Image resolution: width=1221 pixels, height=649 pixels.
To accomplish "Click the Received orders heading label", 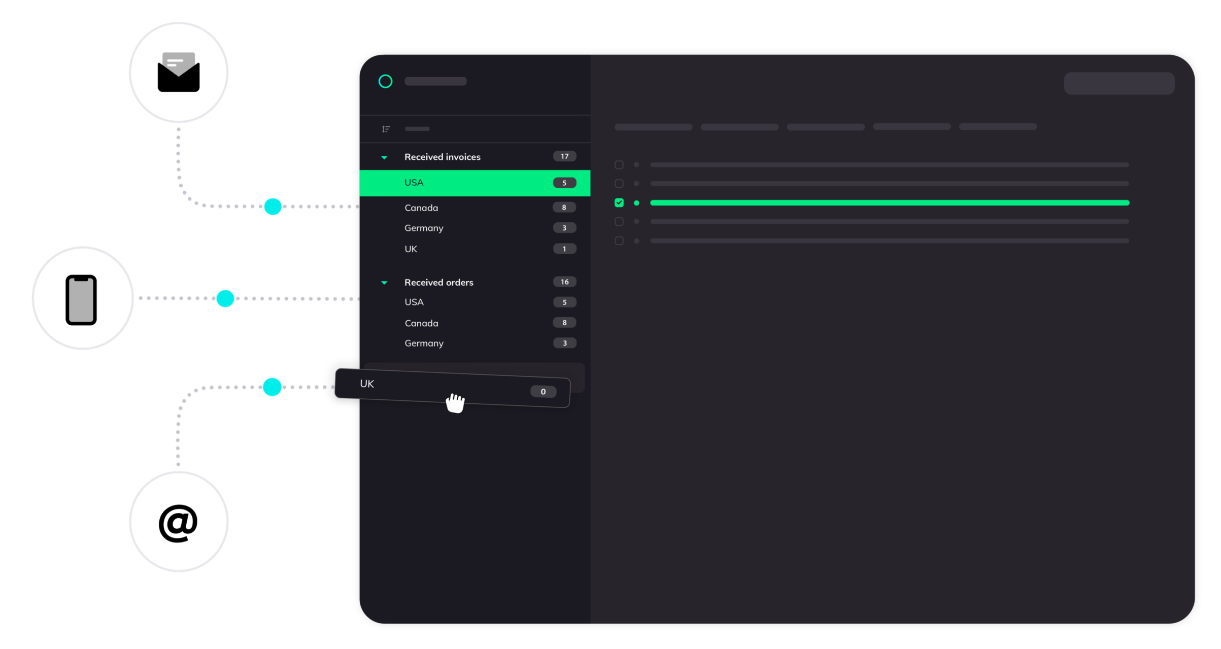I will [438, 282].
